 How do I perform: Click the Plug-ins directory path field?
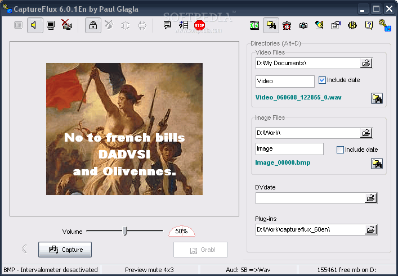(310, 229)
